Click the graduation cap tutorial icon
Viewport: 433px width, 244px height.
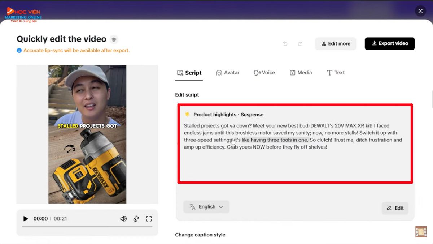pyautogui.click(x=114, y=39)
